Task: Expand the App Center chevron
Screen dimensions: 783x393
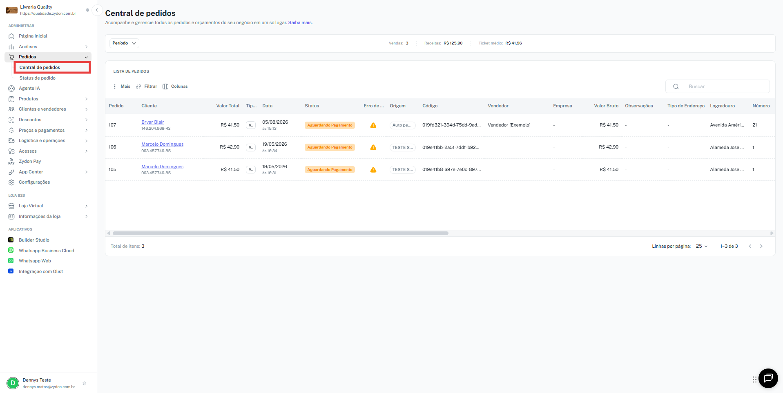Action: pyautogui.click(x=86, y=172)
